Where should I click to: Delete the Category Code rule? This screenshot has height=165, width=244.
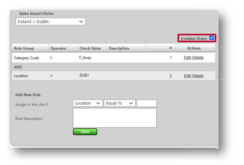click(x=198, y=58)
